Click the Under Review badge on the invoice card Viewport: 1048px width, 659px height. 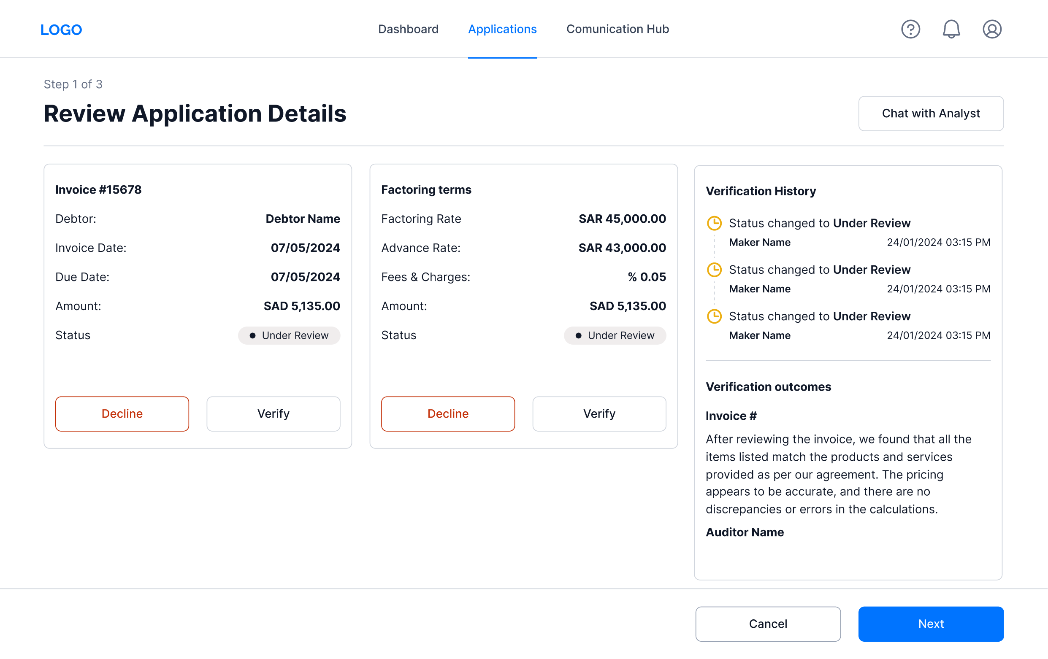click(289, 335)
